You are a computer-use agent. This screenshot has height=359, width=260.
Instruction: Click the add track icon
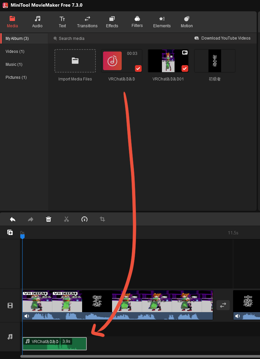click(10, 233)
